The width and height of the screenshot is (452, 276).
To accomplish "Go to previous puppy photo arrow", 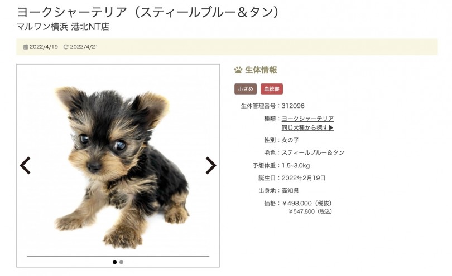I will coord(25,166).
